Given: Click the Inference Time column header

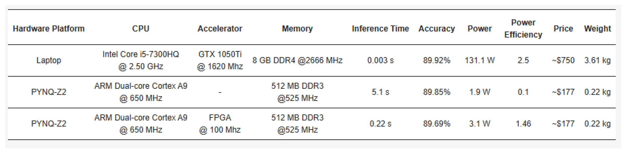Looking at the screenshot, I should point(380,29).
